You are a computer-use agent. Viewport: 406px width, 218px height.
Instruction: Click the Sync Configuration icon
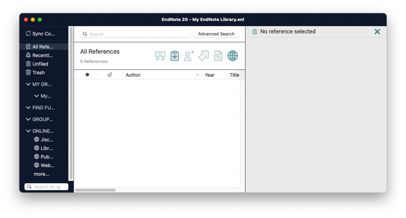(28, 34)
